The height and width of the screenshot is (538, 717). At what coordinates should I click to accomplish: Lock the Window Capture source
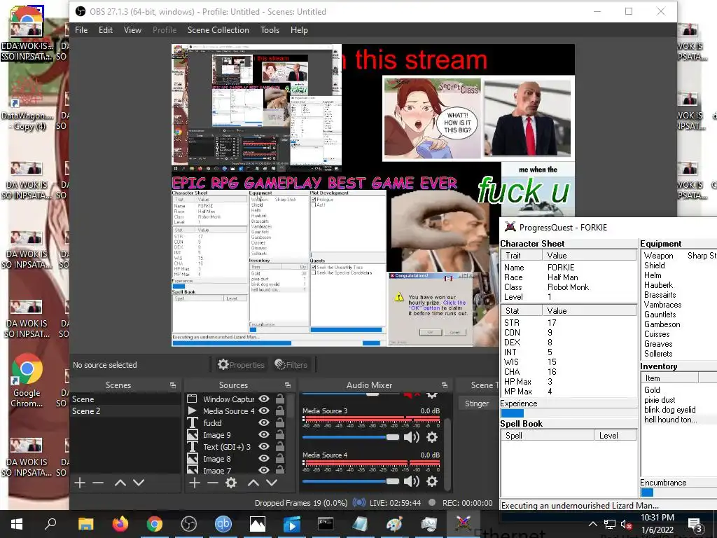280,399
